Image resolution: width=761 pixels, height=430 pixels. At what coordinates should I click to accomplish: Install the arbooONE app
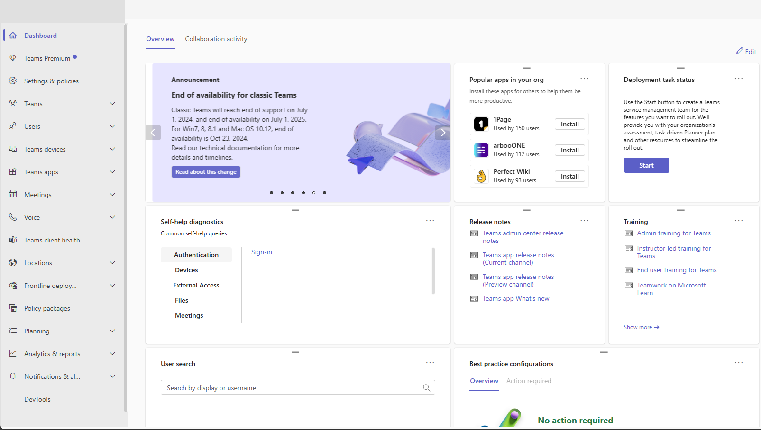570,150
